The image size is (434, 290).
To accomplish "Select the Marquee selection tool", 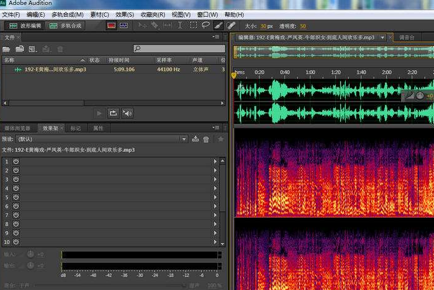I will coord(193,26).
